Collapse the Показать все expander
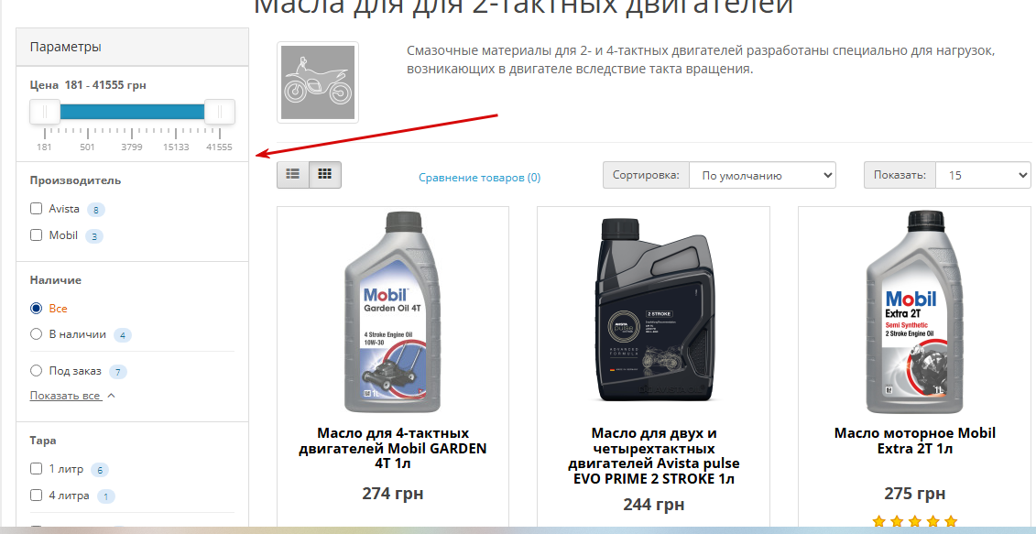Viewport: 1036px width, 534px height. point(72,396)
